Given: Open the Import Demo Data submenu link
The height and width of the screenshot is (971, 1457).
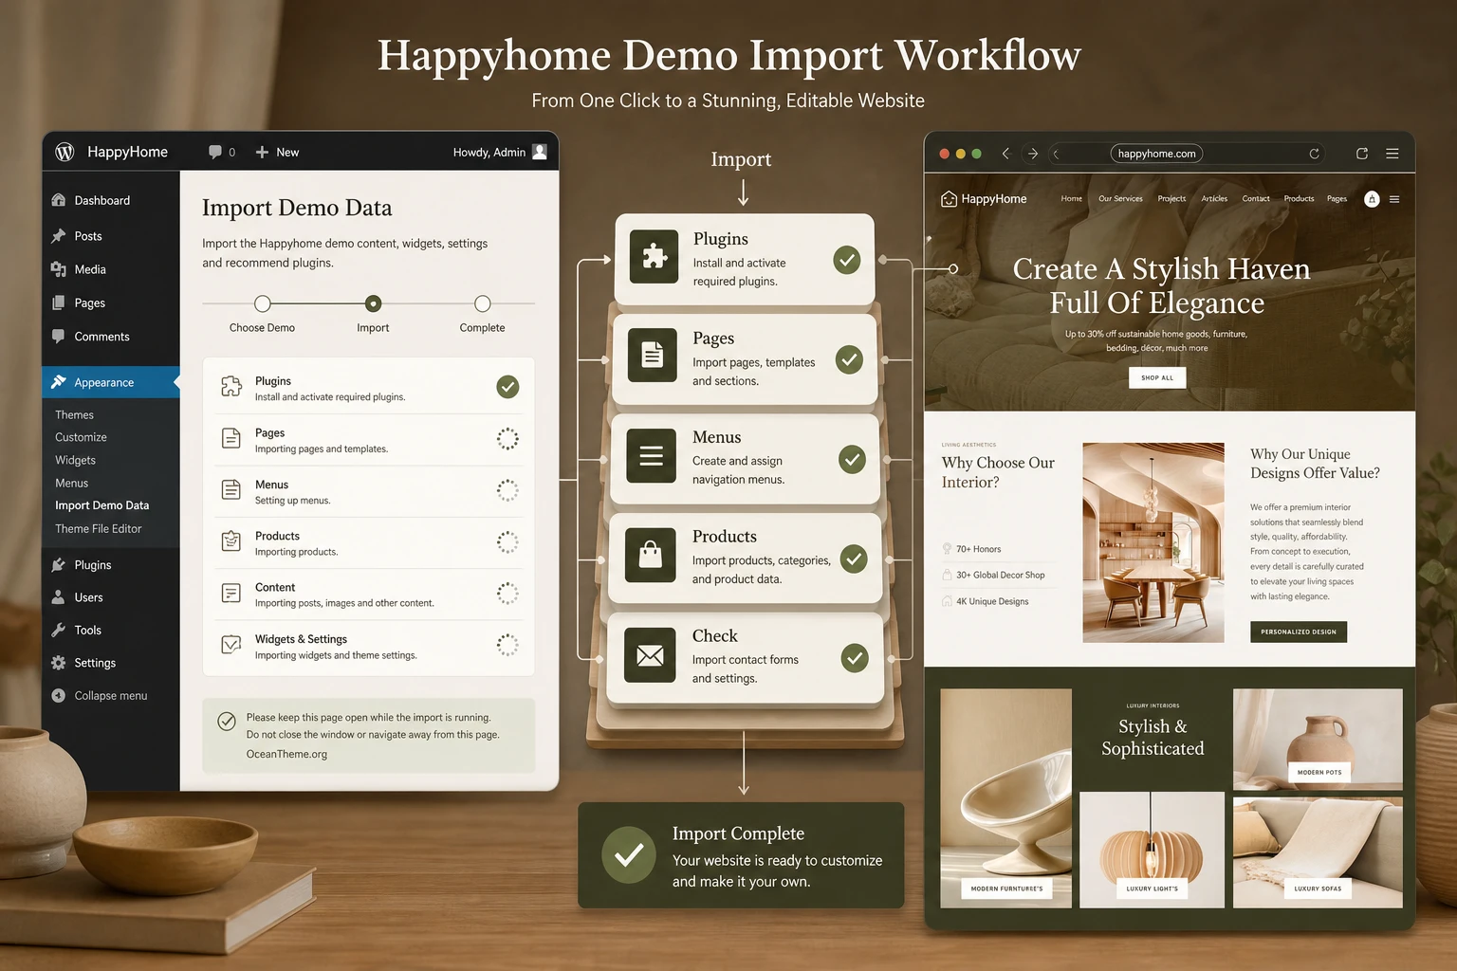Looking at the screenshot, I should pos(101,505).
